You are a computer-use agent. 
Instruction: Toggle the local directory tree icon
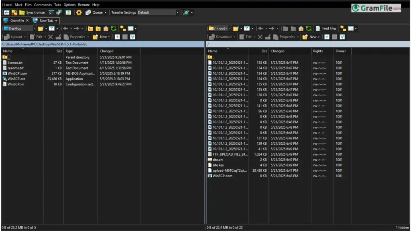pos(123,28)
